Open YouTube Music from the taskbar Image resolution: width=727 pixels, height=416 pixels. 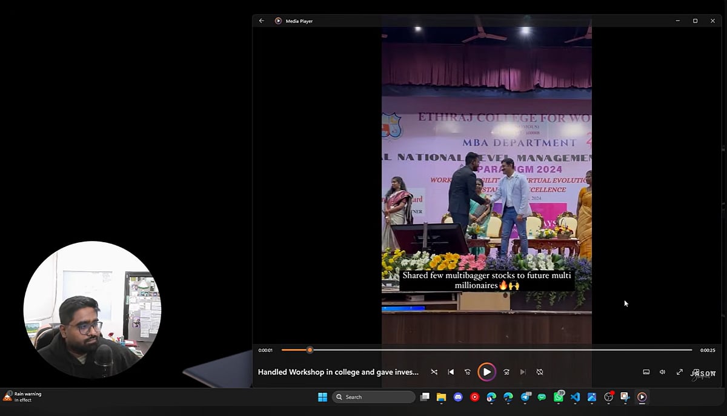point(474,397)
